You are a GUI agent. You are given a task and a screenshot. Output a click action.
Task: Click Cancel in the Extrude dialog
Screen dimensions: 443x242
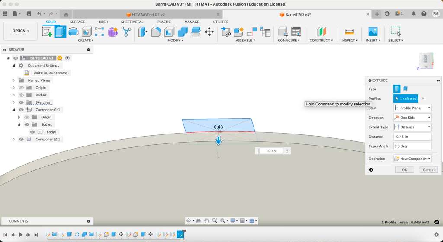click(x=428, y=170)
